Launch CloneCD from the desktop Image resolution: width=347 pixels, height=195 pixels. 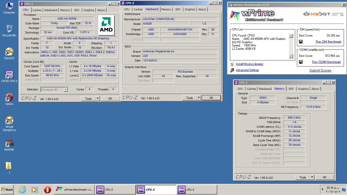(x=9, y=54)
